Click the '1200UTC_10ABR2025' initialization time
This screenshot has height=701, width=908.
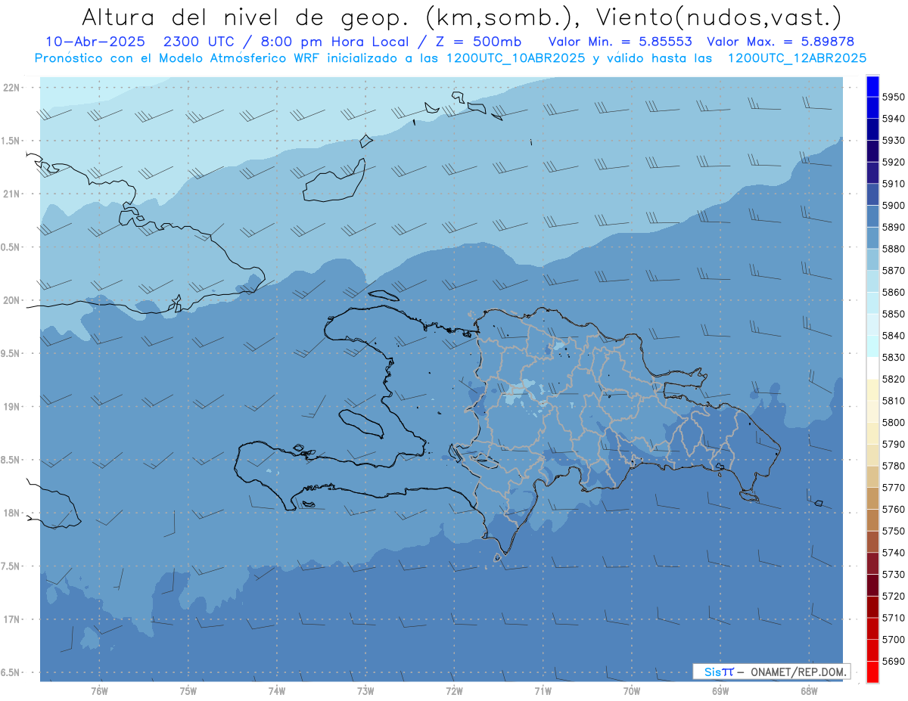coord(515,57)
